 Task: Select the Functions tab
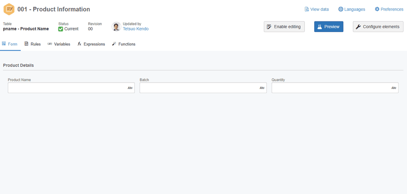point(124,44)
